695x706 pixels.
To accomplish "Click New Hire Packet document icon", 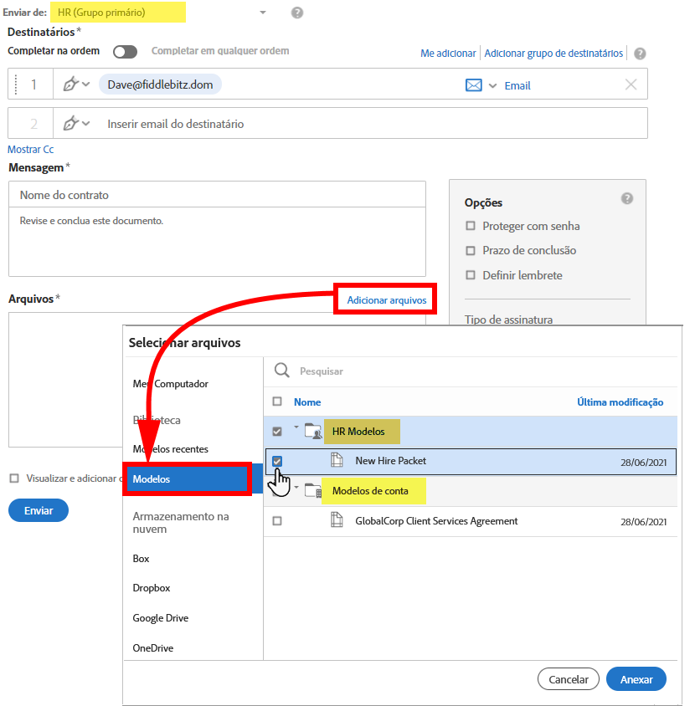I will 337,460.
